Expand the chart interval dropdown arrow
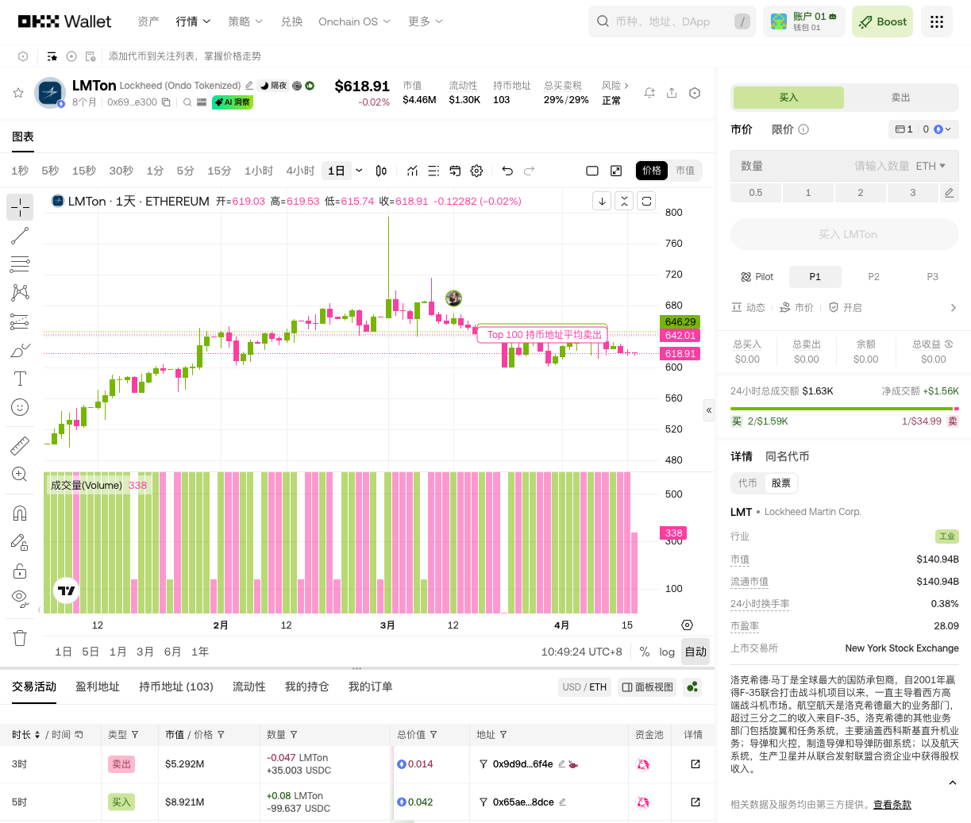The height and width of the screenshot is (823, 971). pyautogui.click(x=359, y=171)
